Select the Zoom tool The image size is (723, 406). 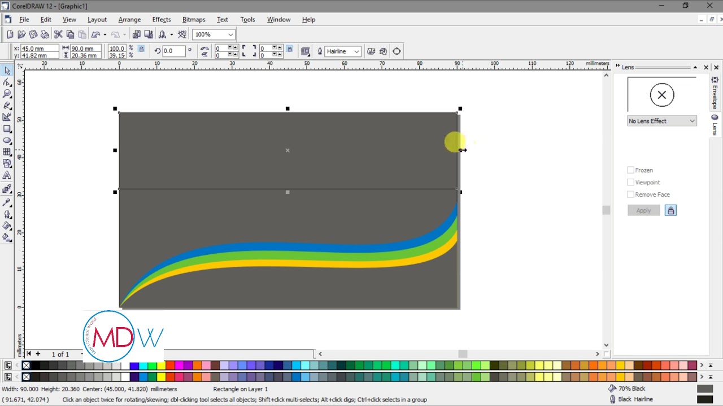[7, 94]
